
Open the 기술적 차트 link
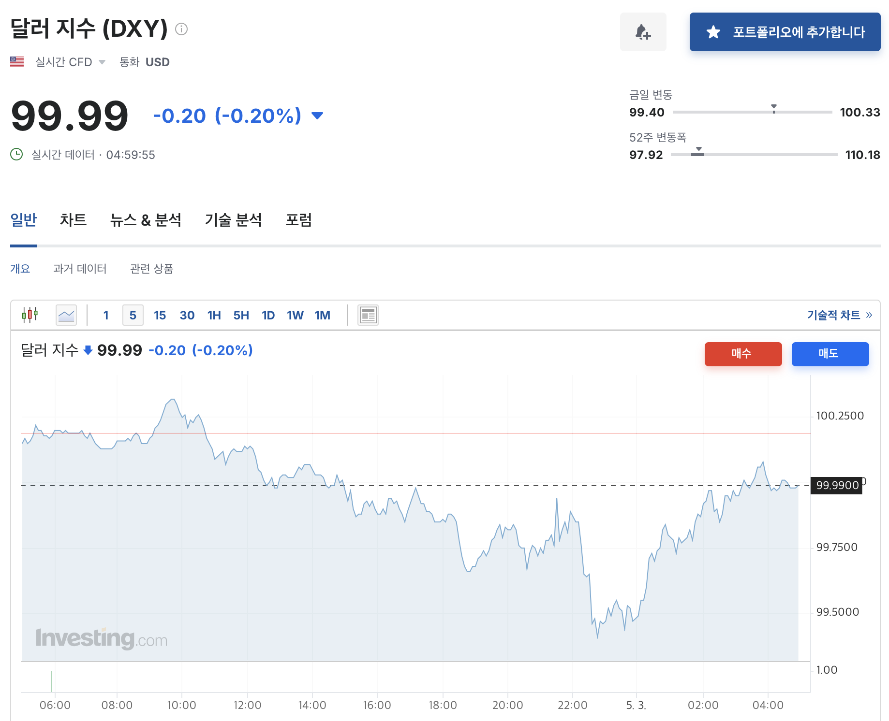tap(839, 315)
